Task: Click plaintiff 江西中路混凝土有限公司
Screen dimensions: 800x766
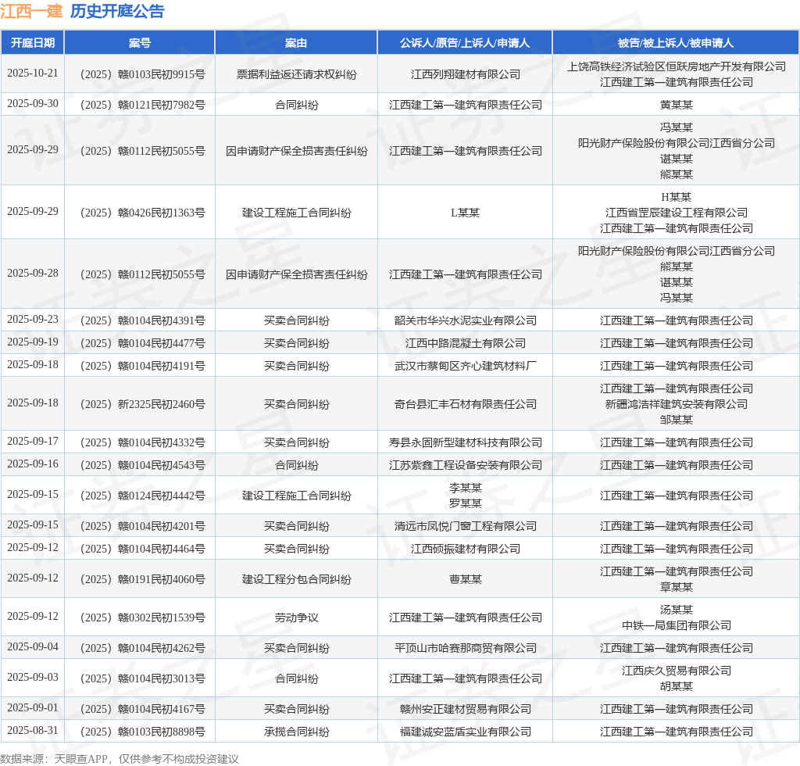Action: (466, 343)
